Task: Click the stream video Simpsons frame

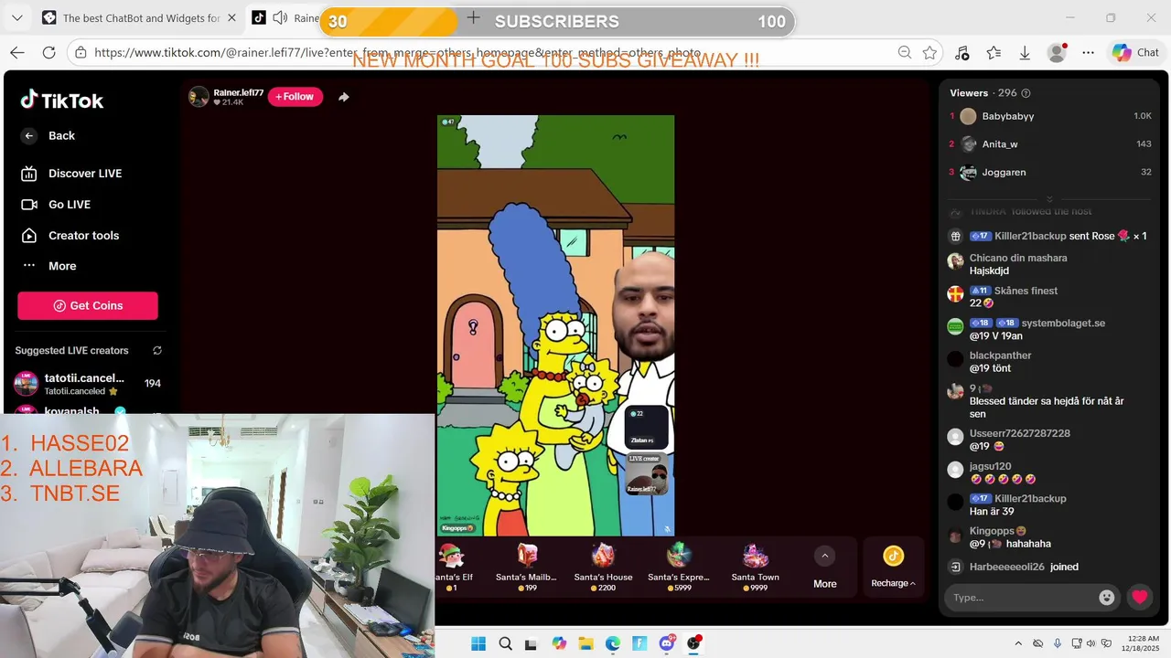Action: [x=555, y=325]
